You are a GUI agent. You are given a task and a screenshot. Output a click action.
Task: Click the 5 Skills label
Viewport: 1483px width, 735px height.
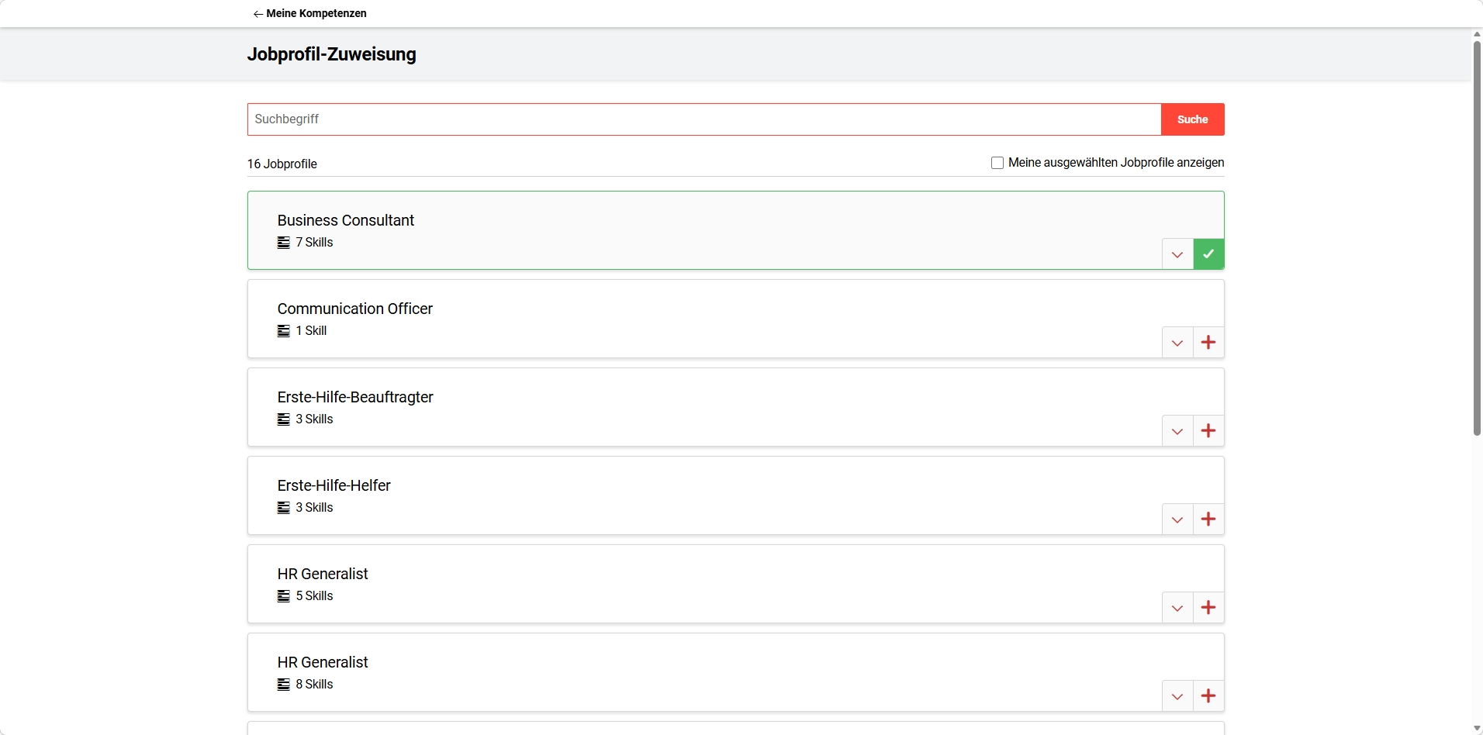(314, 596)
